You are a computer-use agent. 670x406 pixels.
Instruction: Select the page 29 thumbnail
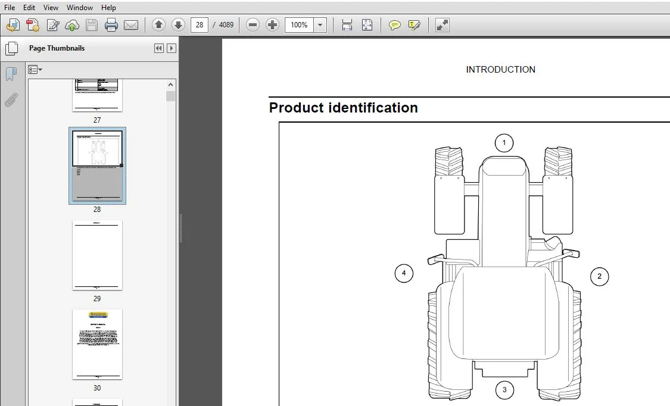(97, 255)
